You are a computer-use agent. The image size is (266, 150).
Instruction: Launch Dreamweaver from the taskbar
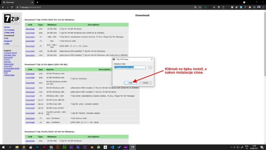65,147
